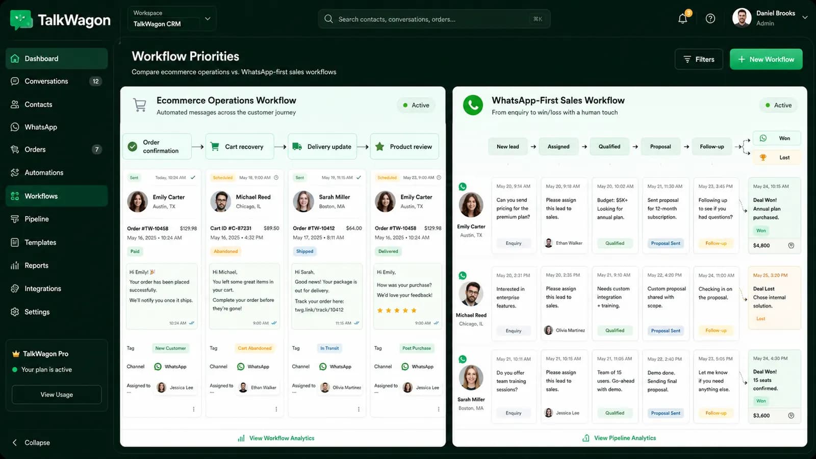Click the TalkWagon logo icon
This screenshot has width=816, height=459.
coord(21,20)
